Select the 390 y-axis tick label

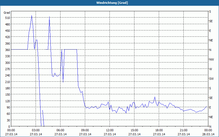7,44
